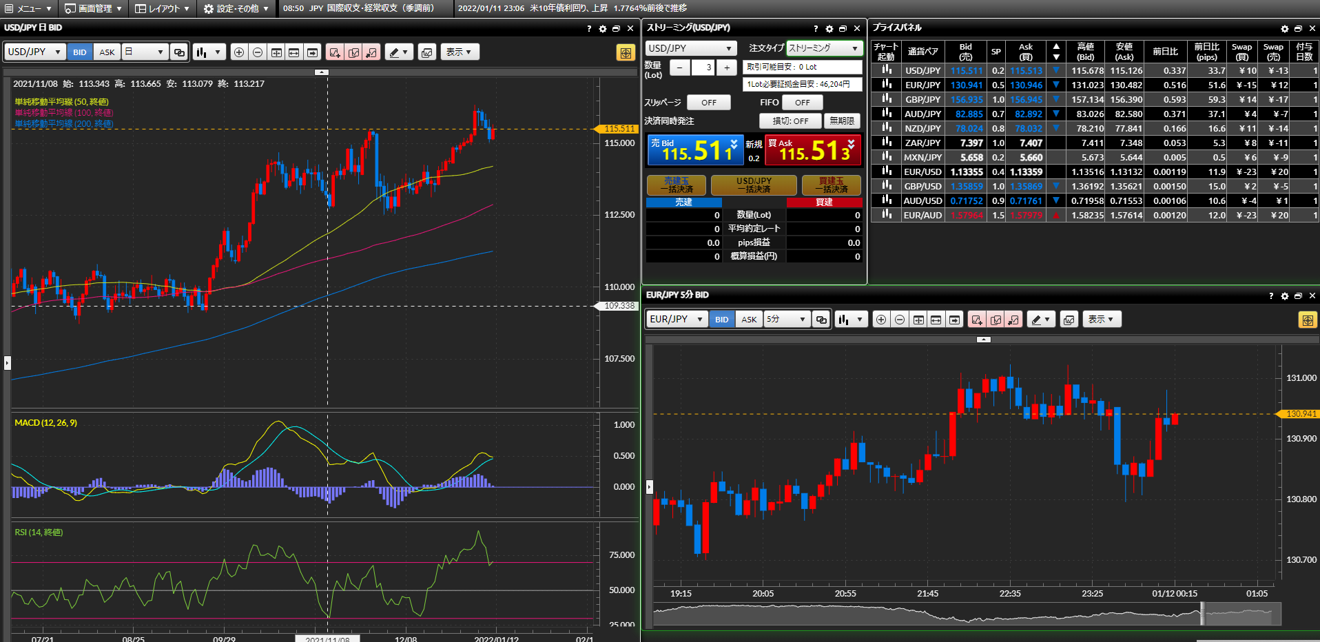Click the Lot quantity input field
This screenshot has width=1320, height=642.
coord(703,68)
